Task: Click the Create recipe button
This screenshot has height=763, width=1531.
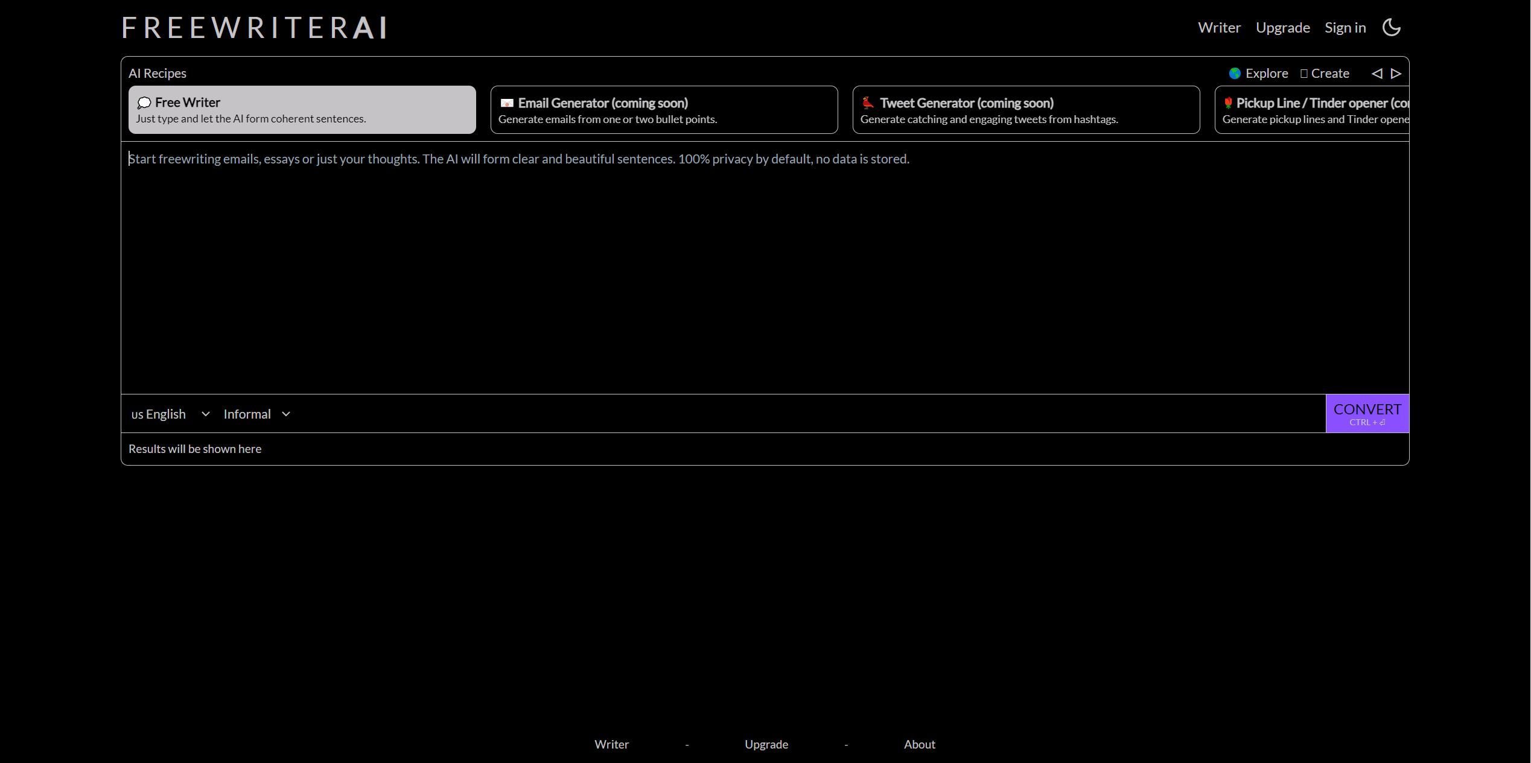Action: tap(1325, 74)
